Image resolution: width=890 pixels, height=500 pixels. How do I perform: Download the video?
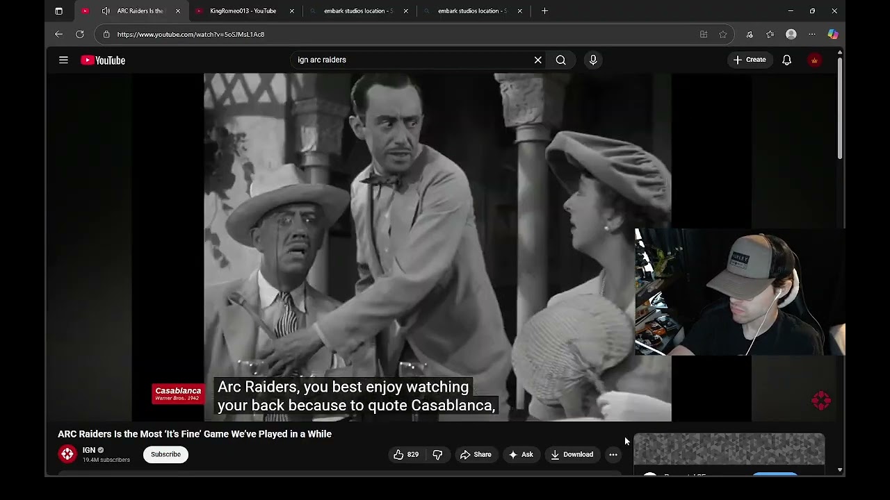[572, 455]
